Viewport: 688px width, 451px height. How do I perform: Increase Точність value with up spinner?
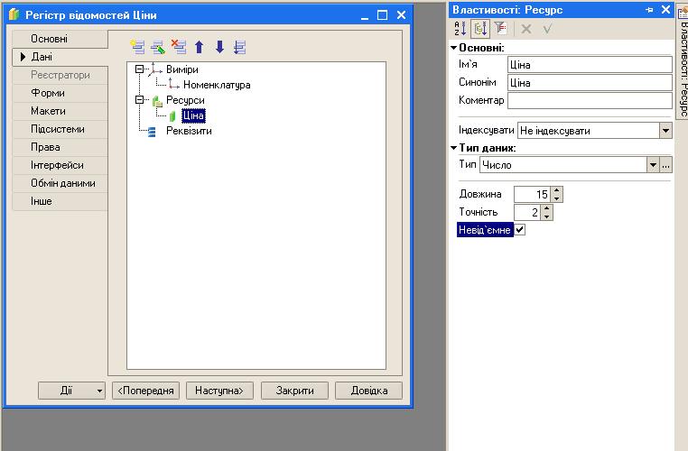tap(547, 208)
